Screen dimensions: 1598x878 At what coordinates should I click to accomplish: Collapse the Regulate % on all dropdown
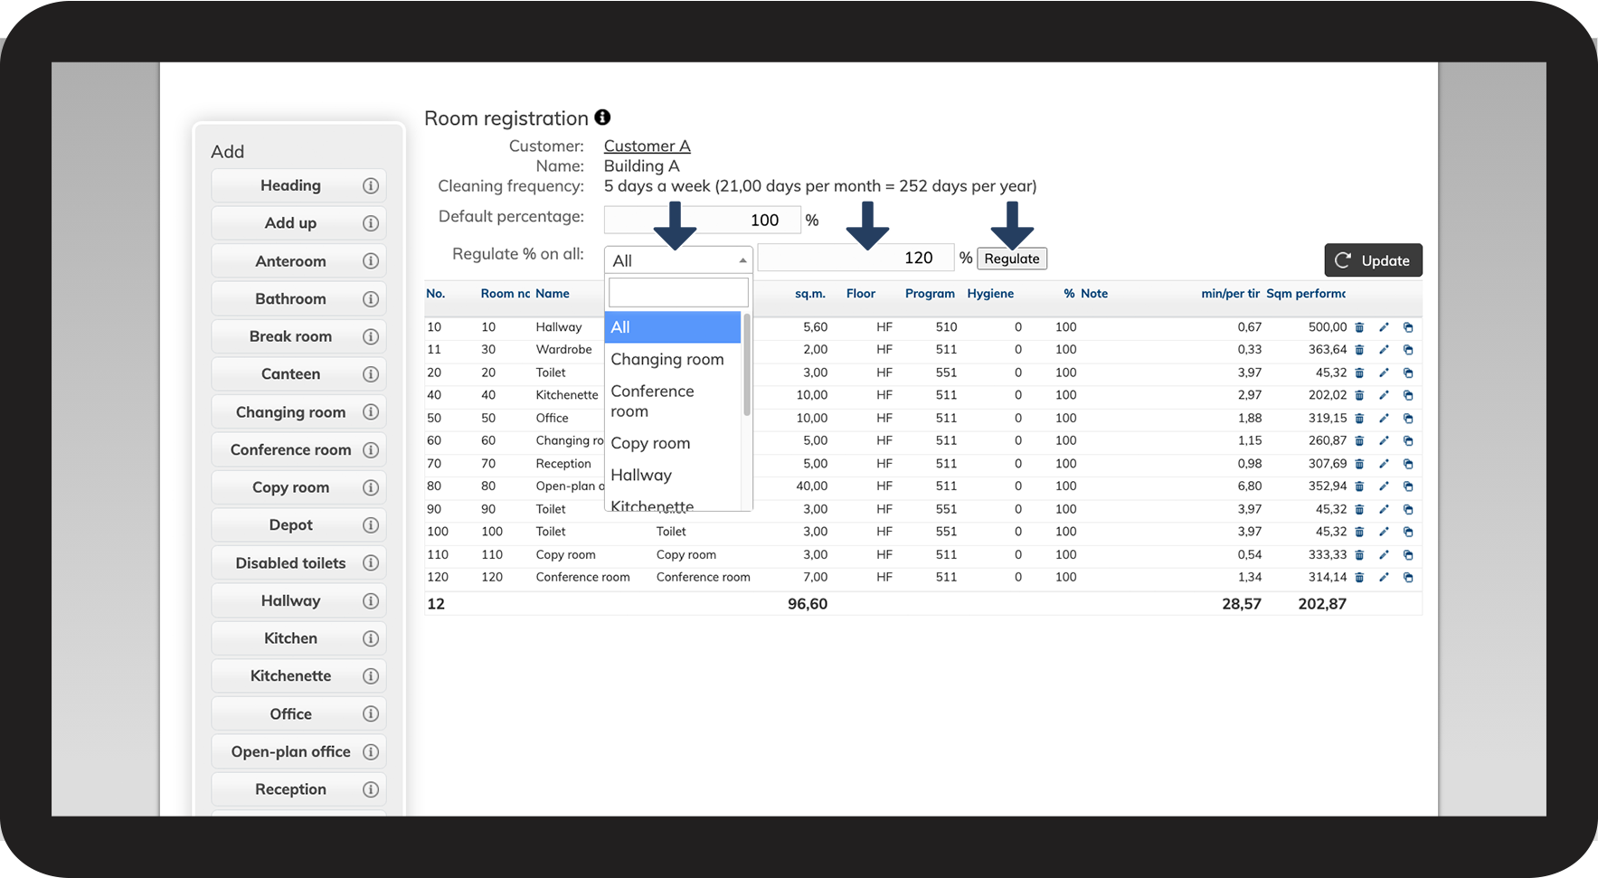click(678, 260)
